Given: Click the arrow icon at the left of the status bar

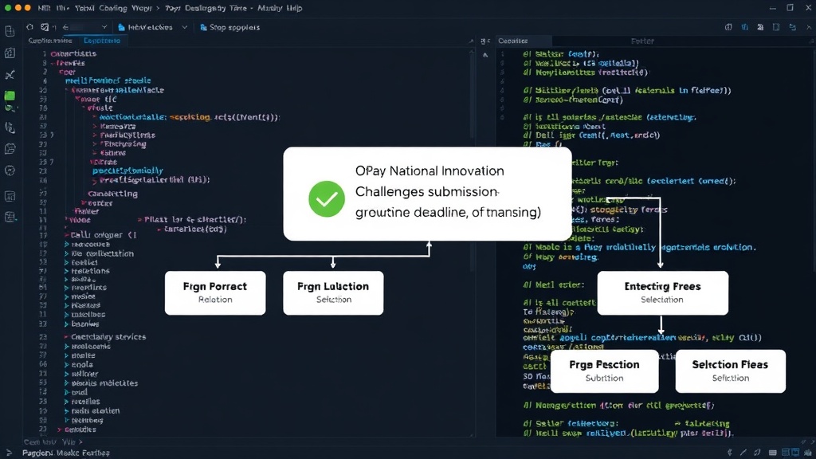Looking at the screenshot, I should pos(9,453).
